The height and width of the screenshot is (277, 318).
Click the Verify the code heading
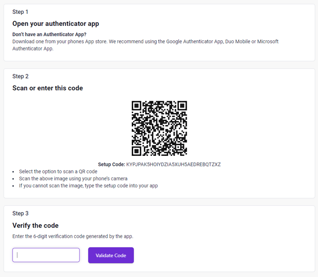pos(36,226)
